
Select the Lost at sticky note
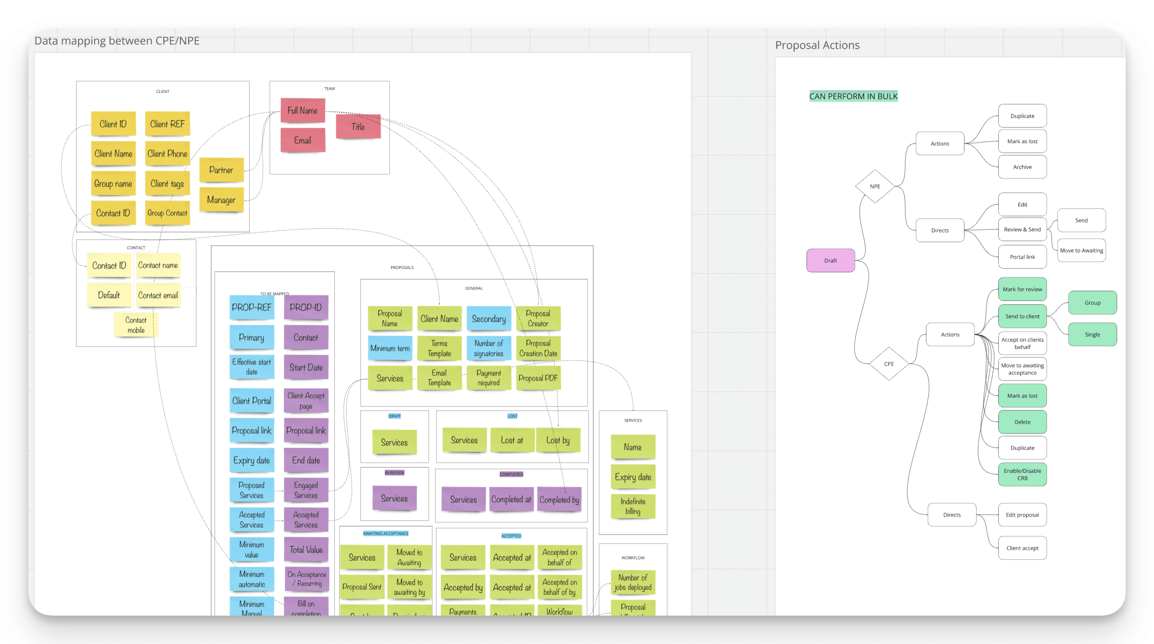[511, 440]
